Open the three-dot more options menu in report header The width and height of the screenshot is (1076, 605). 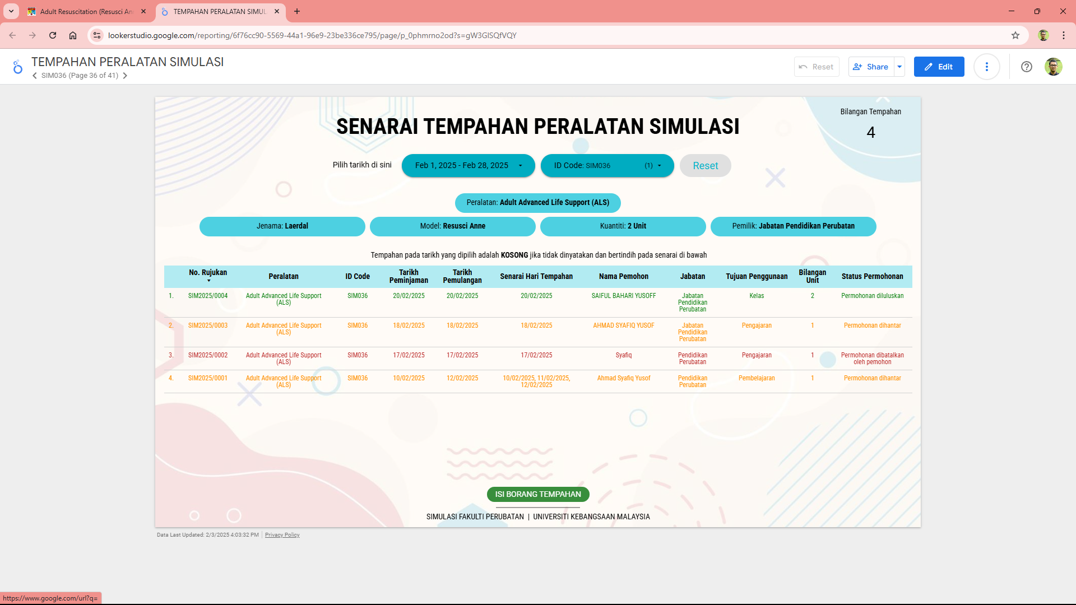[986, 67]
